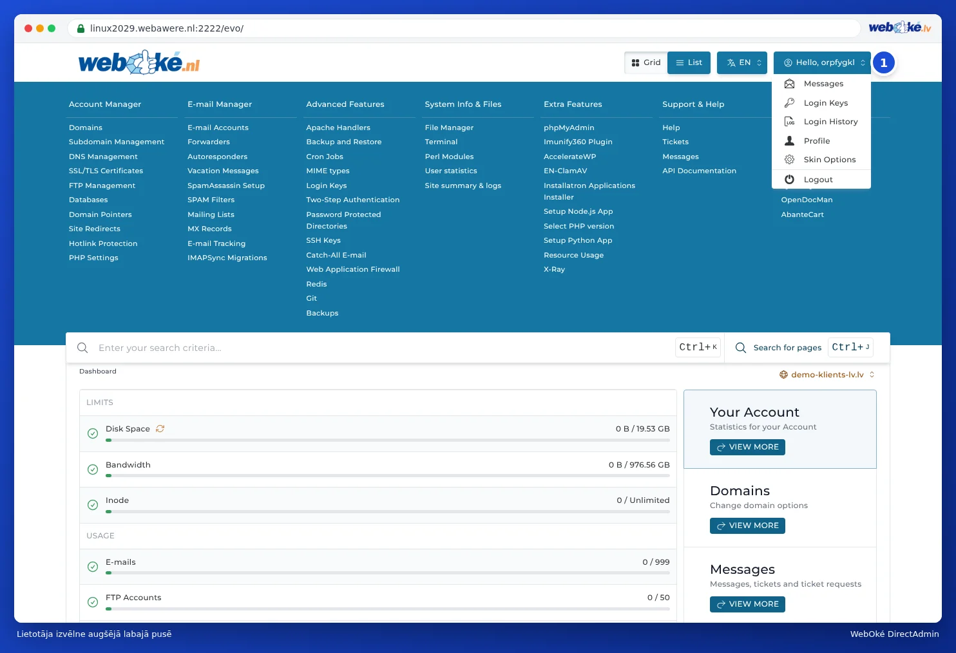Open SSL/TLS Certificates link
Viewport: 956px width, 653px height.
coord(106,171)
